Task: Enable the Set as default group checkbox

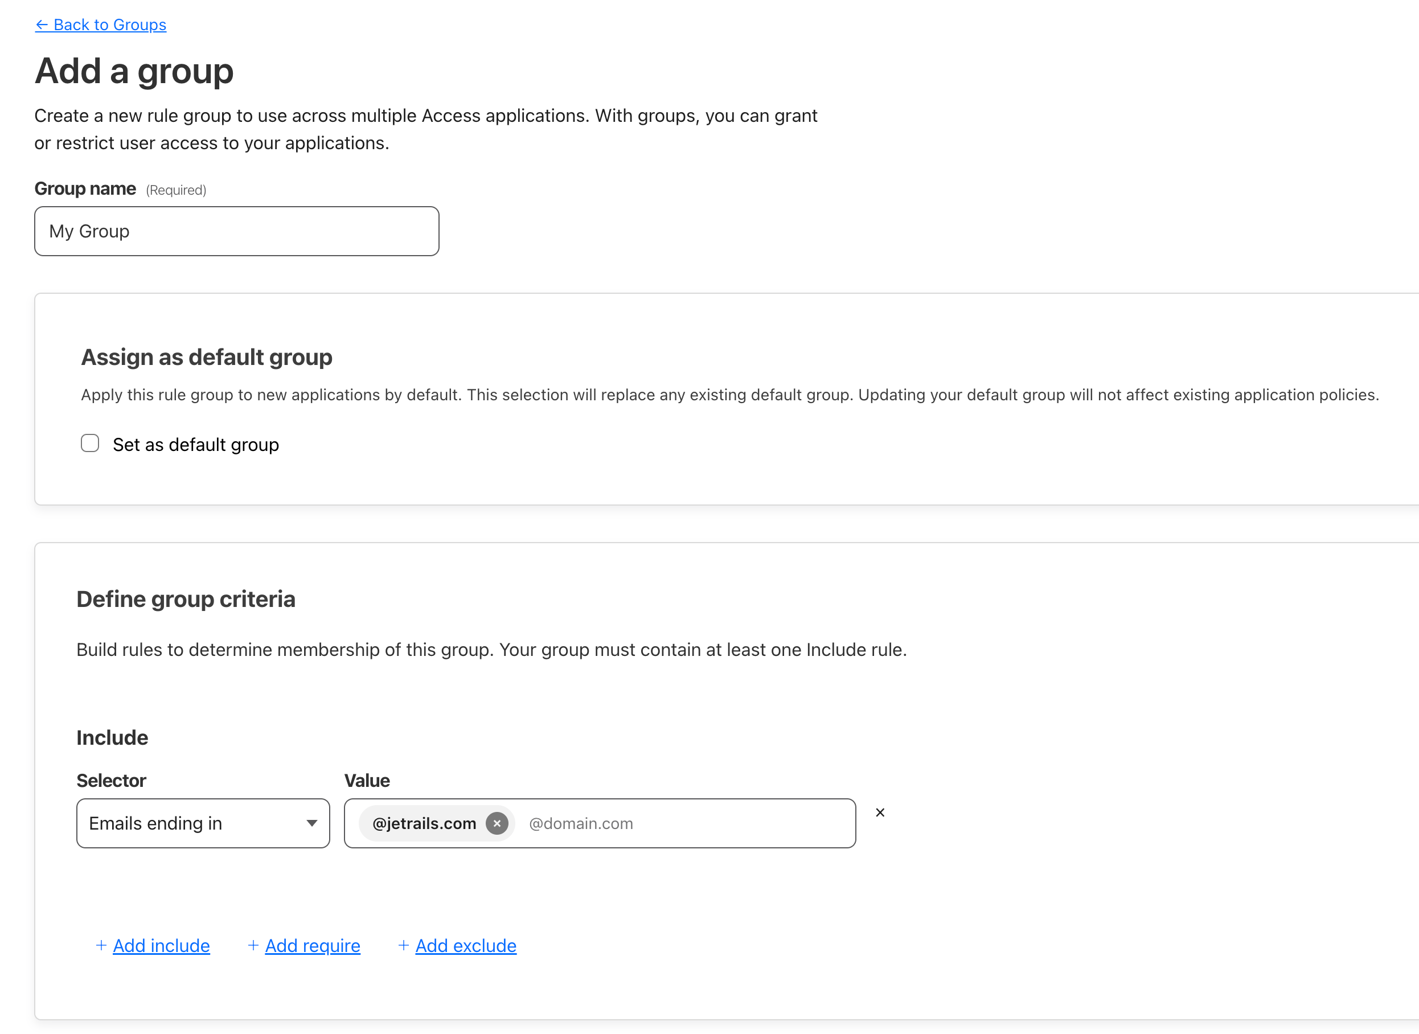Action: click(x=90, y=444)
